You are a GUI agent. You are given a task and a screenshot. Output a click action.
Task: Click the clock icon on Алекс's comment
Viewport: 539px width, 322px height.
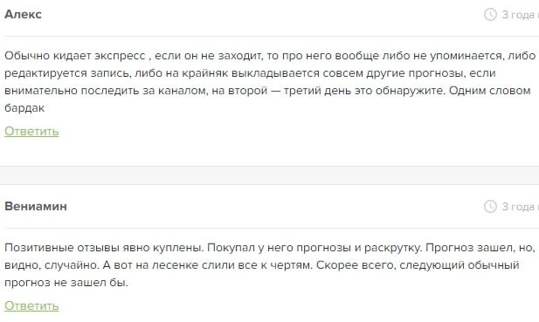[490, 15]
